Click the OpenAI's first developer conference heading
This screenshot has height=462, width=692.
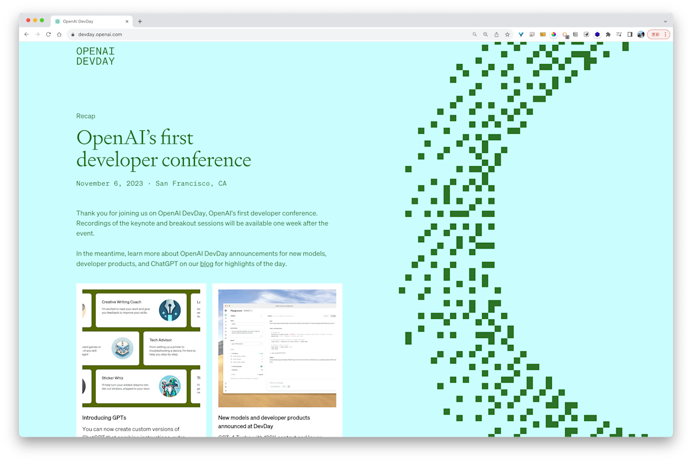pyautogui.click(x=164, y=148)
